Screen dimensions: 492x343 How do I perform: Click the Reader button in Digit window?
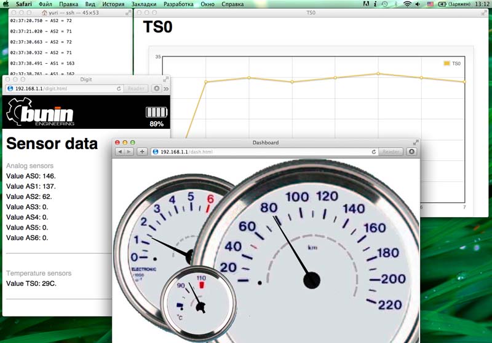(135, 88)
